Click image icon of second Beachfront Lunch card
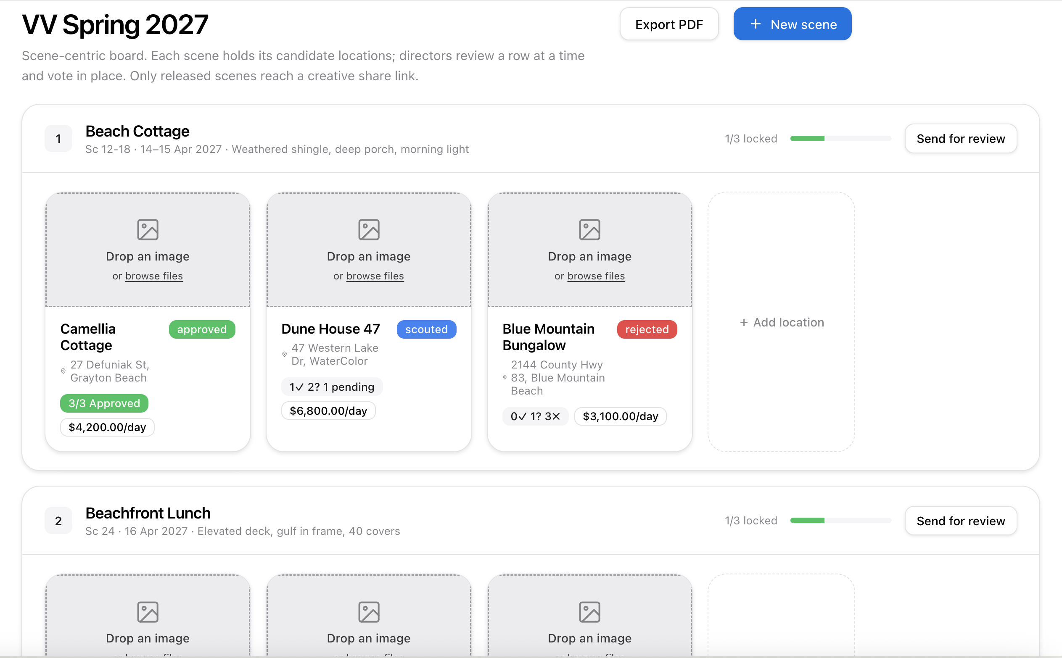Viewport: 1062px width, 658px height. coord(369,612)
